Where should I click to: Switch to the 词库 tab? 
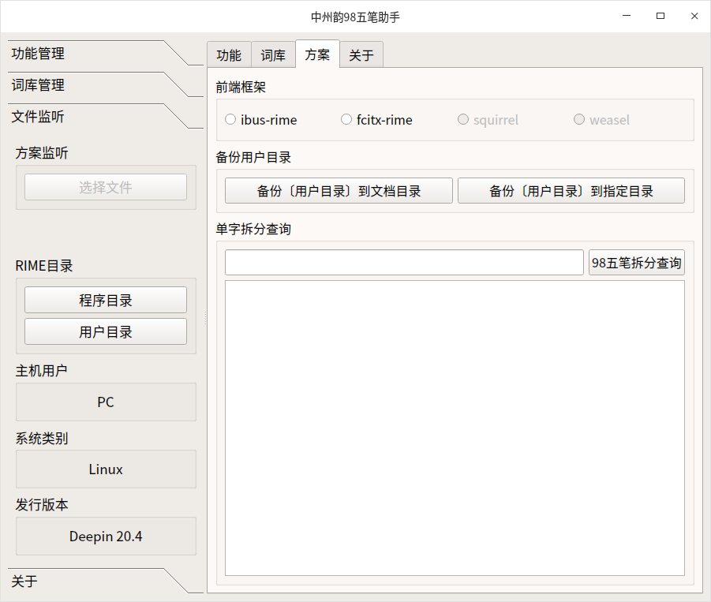pyautogui.click(x=273, y=54)
